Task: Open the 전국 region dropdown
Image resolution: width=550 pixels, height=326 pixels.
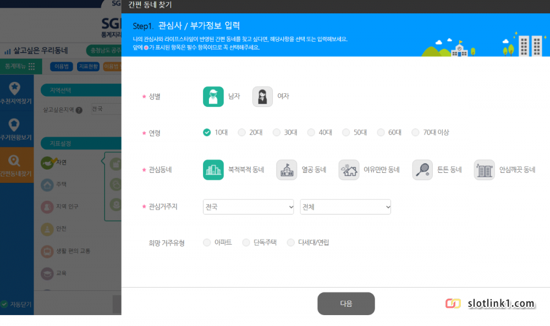Action: [x=249, y=207]
